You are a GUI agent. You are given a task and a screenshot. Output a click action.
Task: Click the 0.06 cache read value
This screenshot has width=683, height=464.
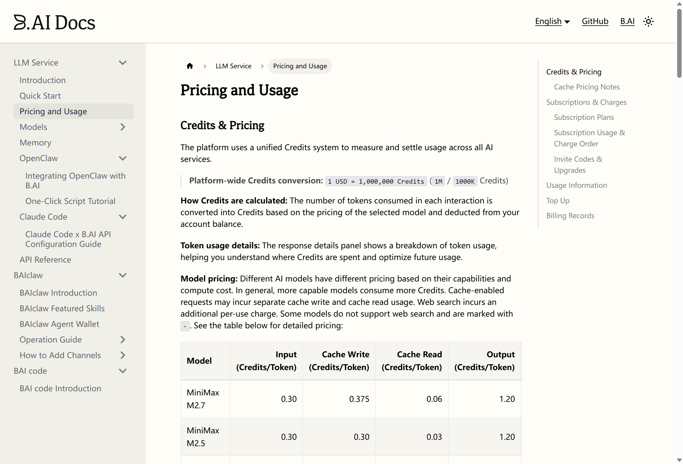[434, 399]
